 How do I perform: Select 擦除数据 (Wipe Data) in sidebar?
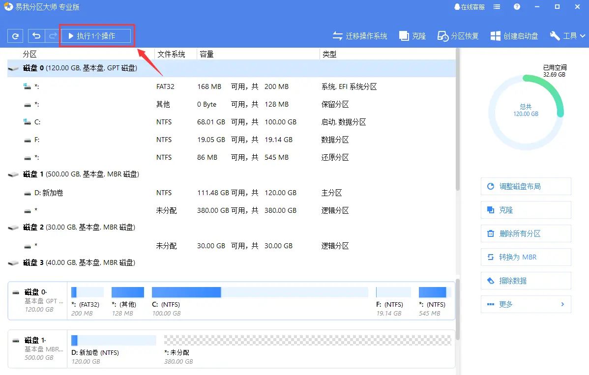(x=526, y=281)
